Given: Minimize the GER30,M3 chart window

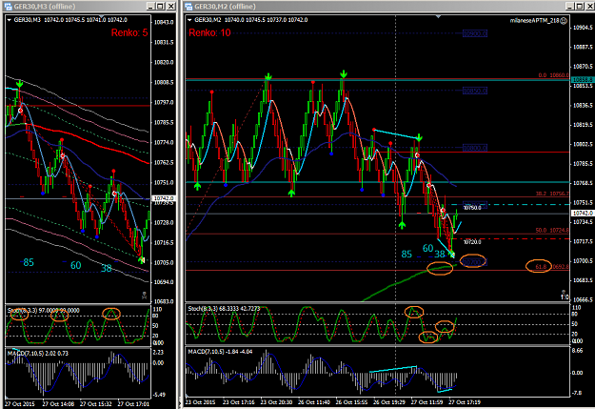Looking at the screenshot, I should pos(150,6).
